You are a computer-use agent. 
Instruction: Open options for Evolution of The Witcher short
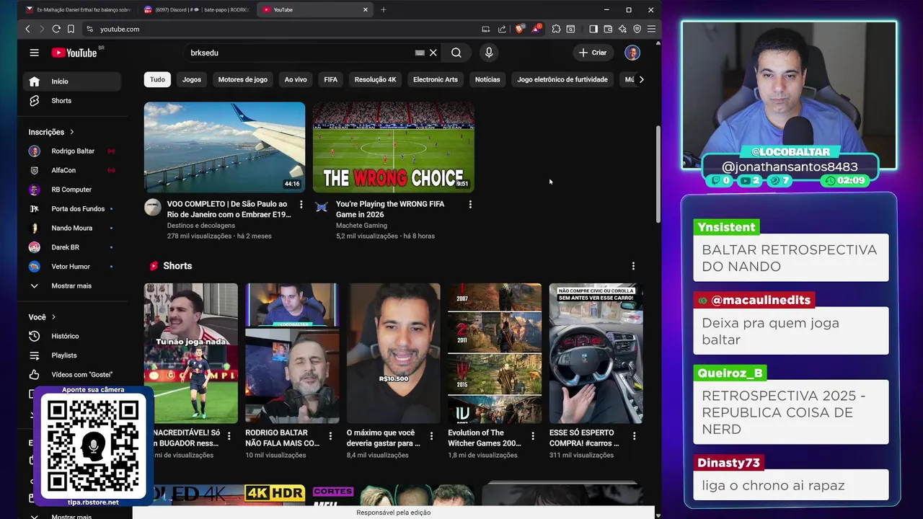(533, 436)
